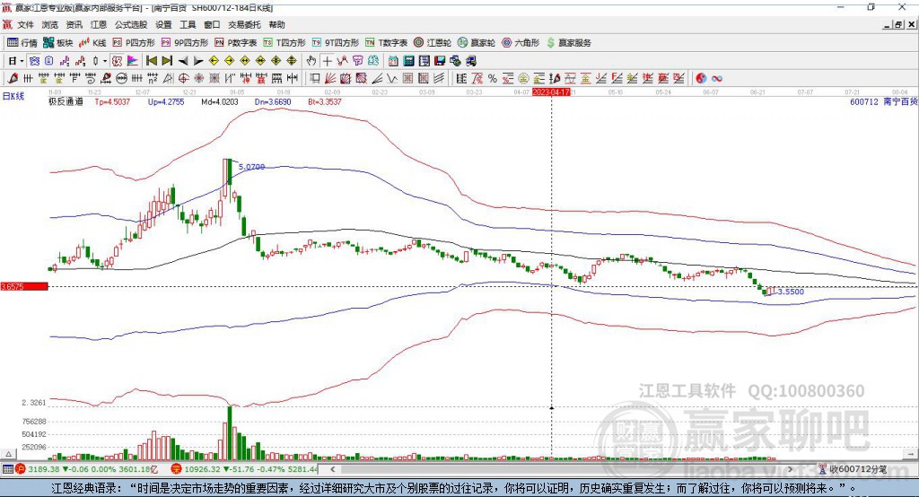Click the floppy disk save icon
This screenshot has width=919, height=497.
tap(440, 61)
